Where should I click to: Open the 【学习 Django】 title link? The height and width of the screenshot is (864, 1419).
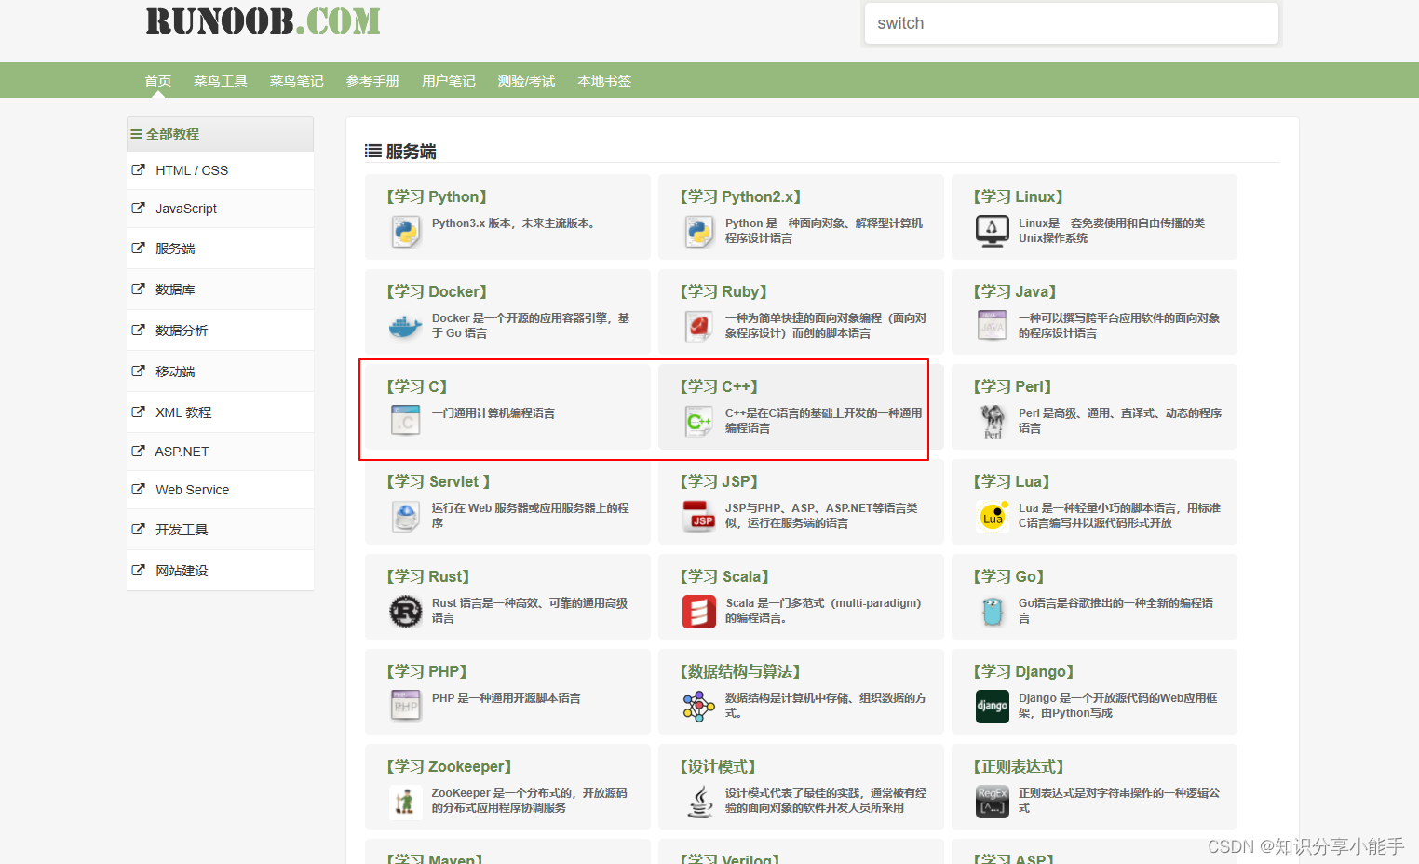[1023, 671]
